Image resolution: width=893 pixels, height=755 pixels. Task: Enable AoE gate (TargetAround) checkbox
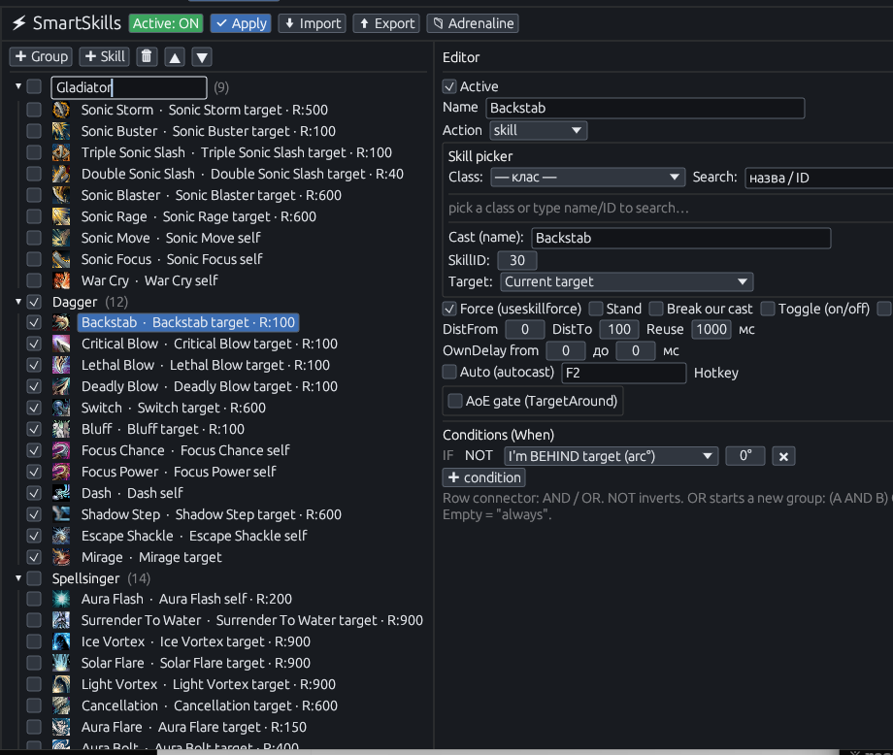coord(455,401)
